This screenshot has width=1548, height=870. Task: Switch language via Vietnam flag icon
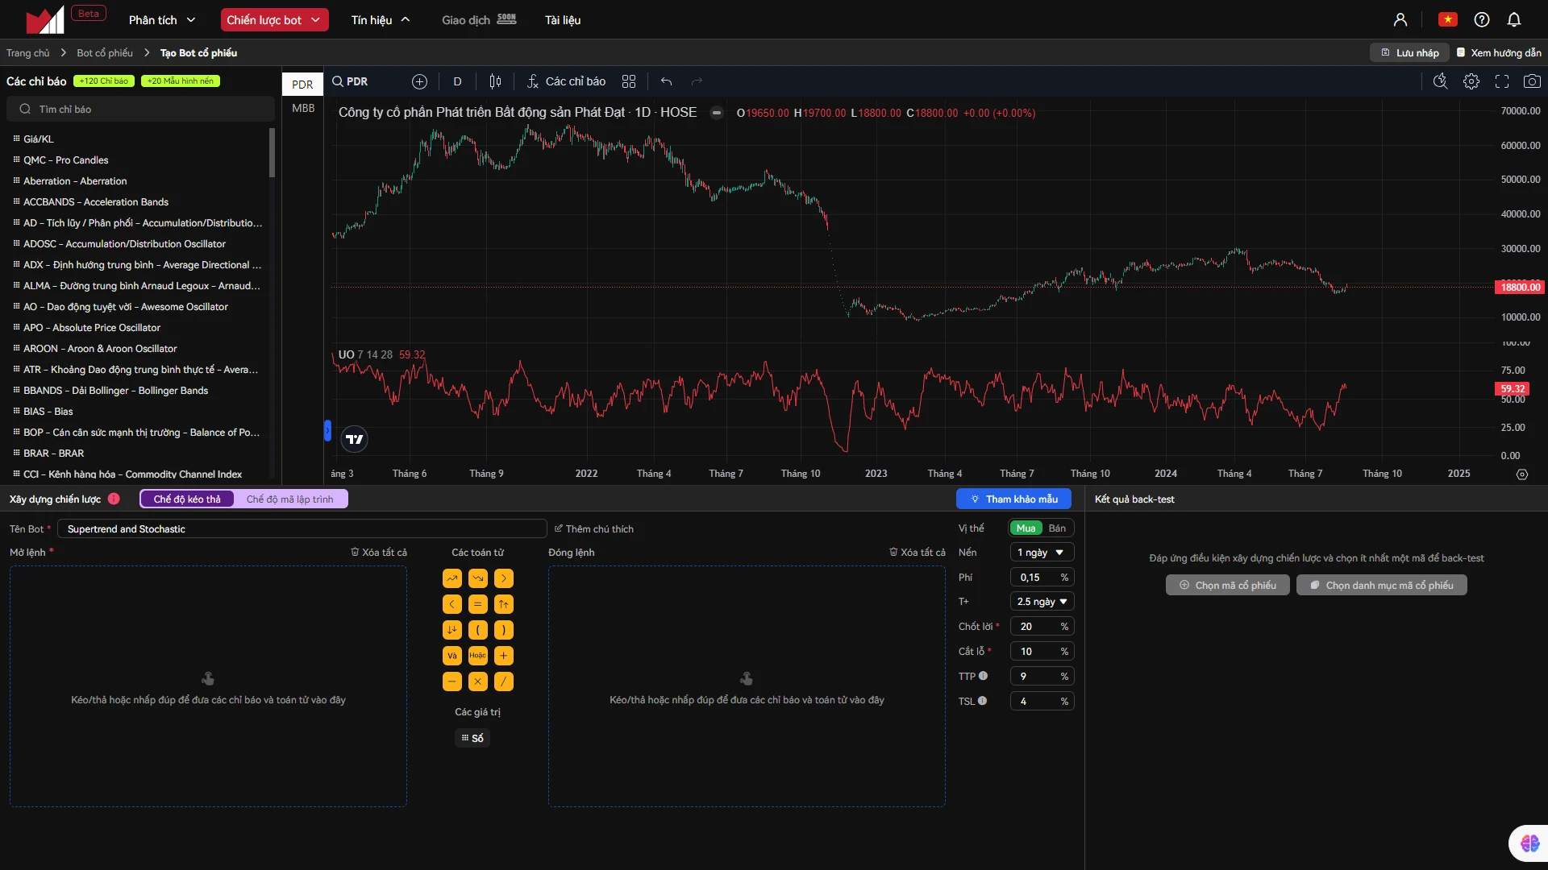click(1448, 19)
